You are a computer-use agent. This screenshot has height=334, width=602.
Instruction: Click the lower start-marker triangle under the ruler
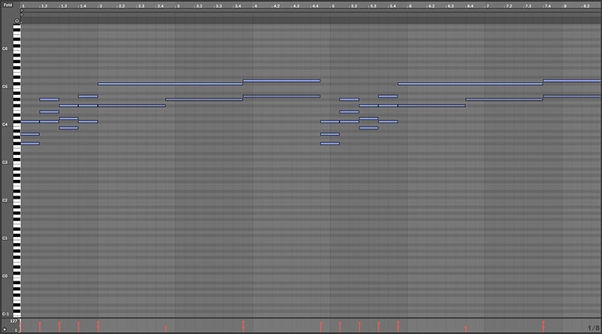pos(22,14)
